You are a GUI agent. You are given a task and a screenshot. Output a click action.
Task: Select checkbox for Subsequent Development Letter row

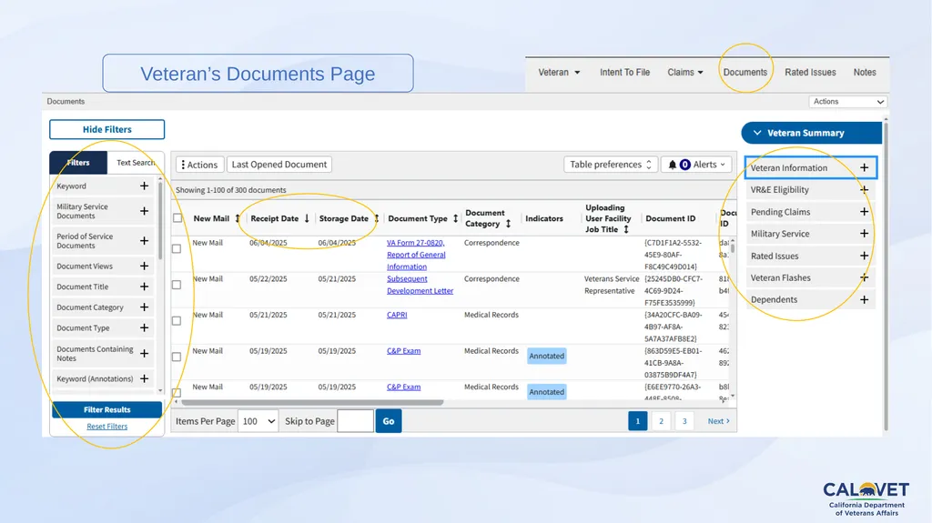coord(177,285)
